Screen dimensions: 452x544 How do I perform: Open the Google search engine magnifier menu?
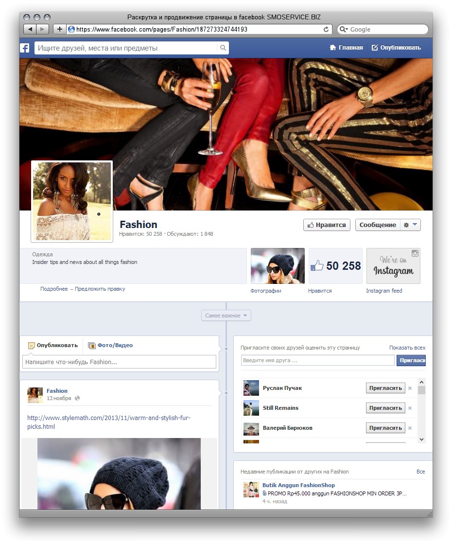pos(344,29)
